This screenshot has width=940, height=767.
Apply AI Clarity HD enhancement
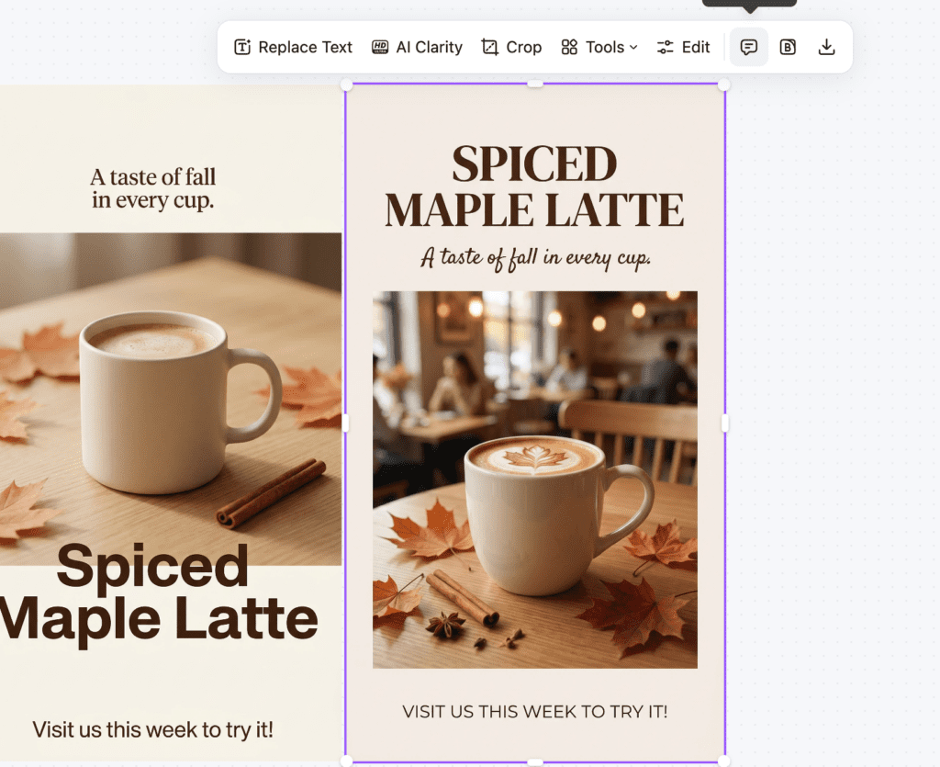[417, 47]
